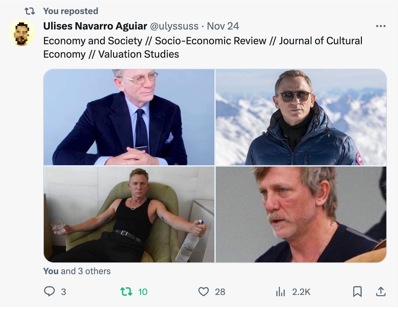Image resolution: width=398 pixels, height=309 pixels.
Task: Open the close-up face photo
Action: (x=301, y=214)
